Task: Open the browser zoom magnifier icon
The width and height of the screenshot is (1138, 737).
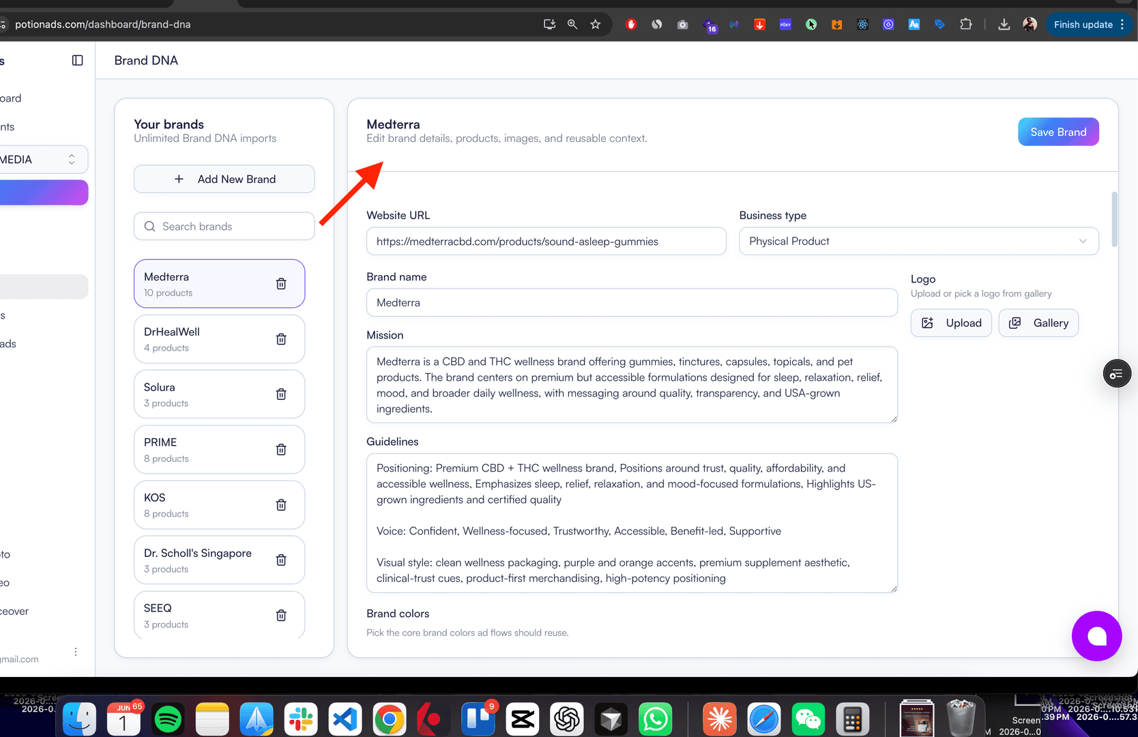Action: click(572, 25)
